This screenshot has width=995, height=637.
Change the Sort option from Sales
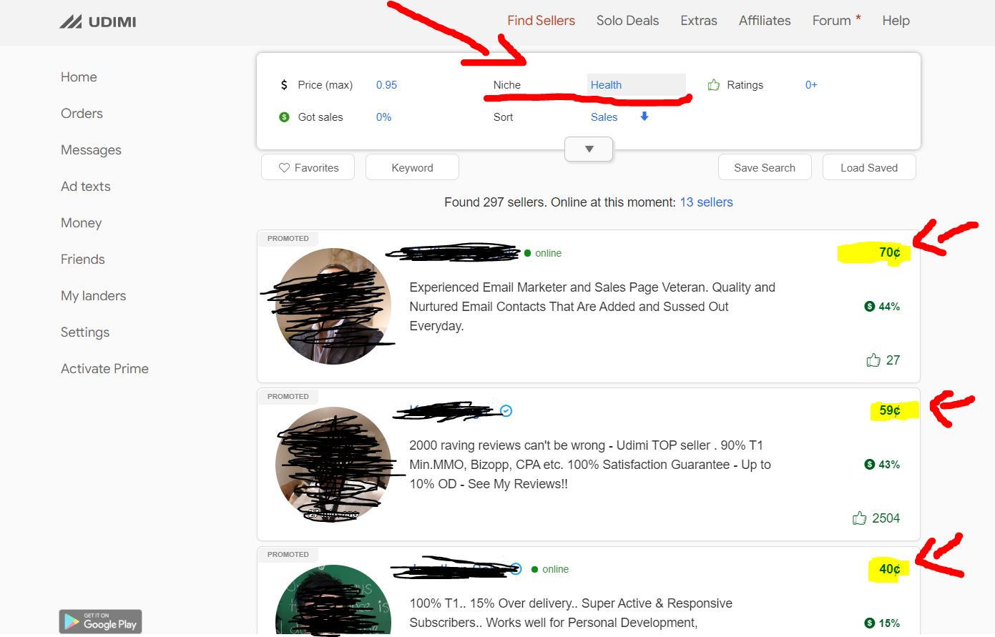click(x=604, y=117)
